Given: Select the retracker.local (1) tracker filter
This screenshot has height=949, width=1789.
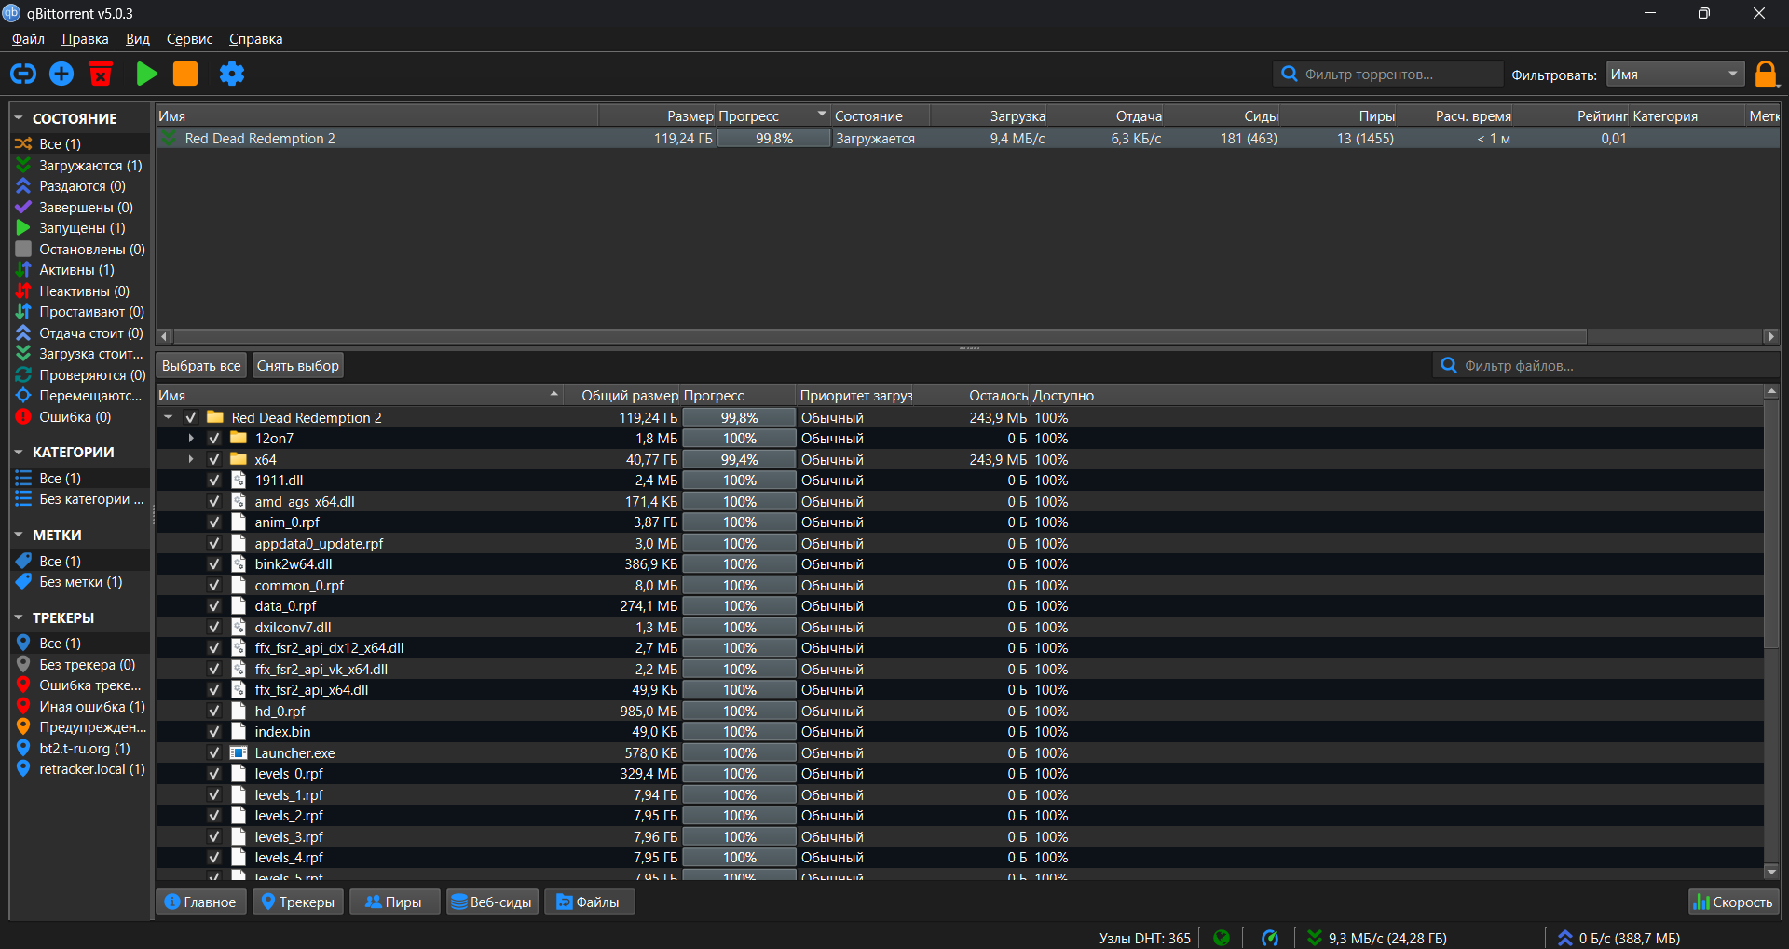Looking at the screenshot, I should [x=79, y=769].
